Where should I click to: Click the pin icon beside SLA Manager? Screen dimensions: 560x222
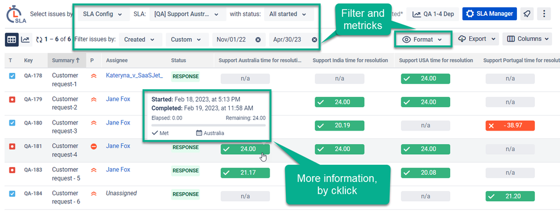(527, 14)
